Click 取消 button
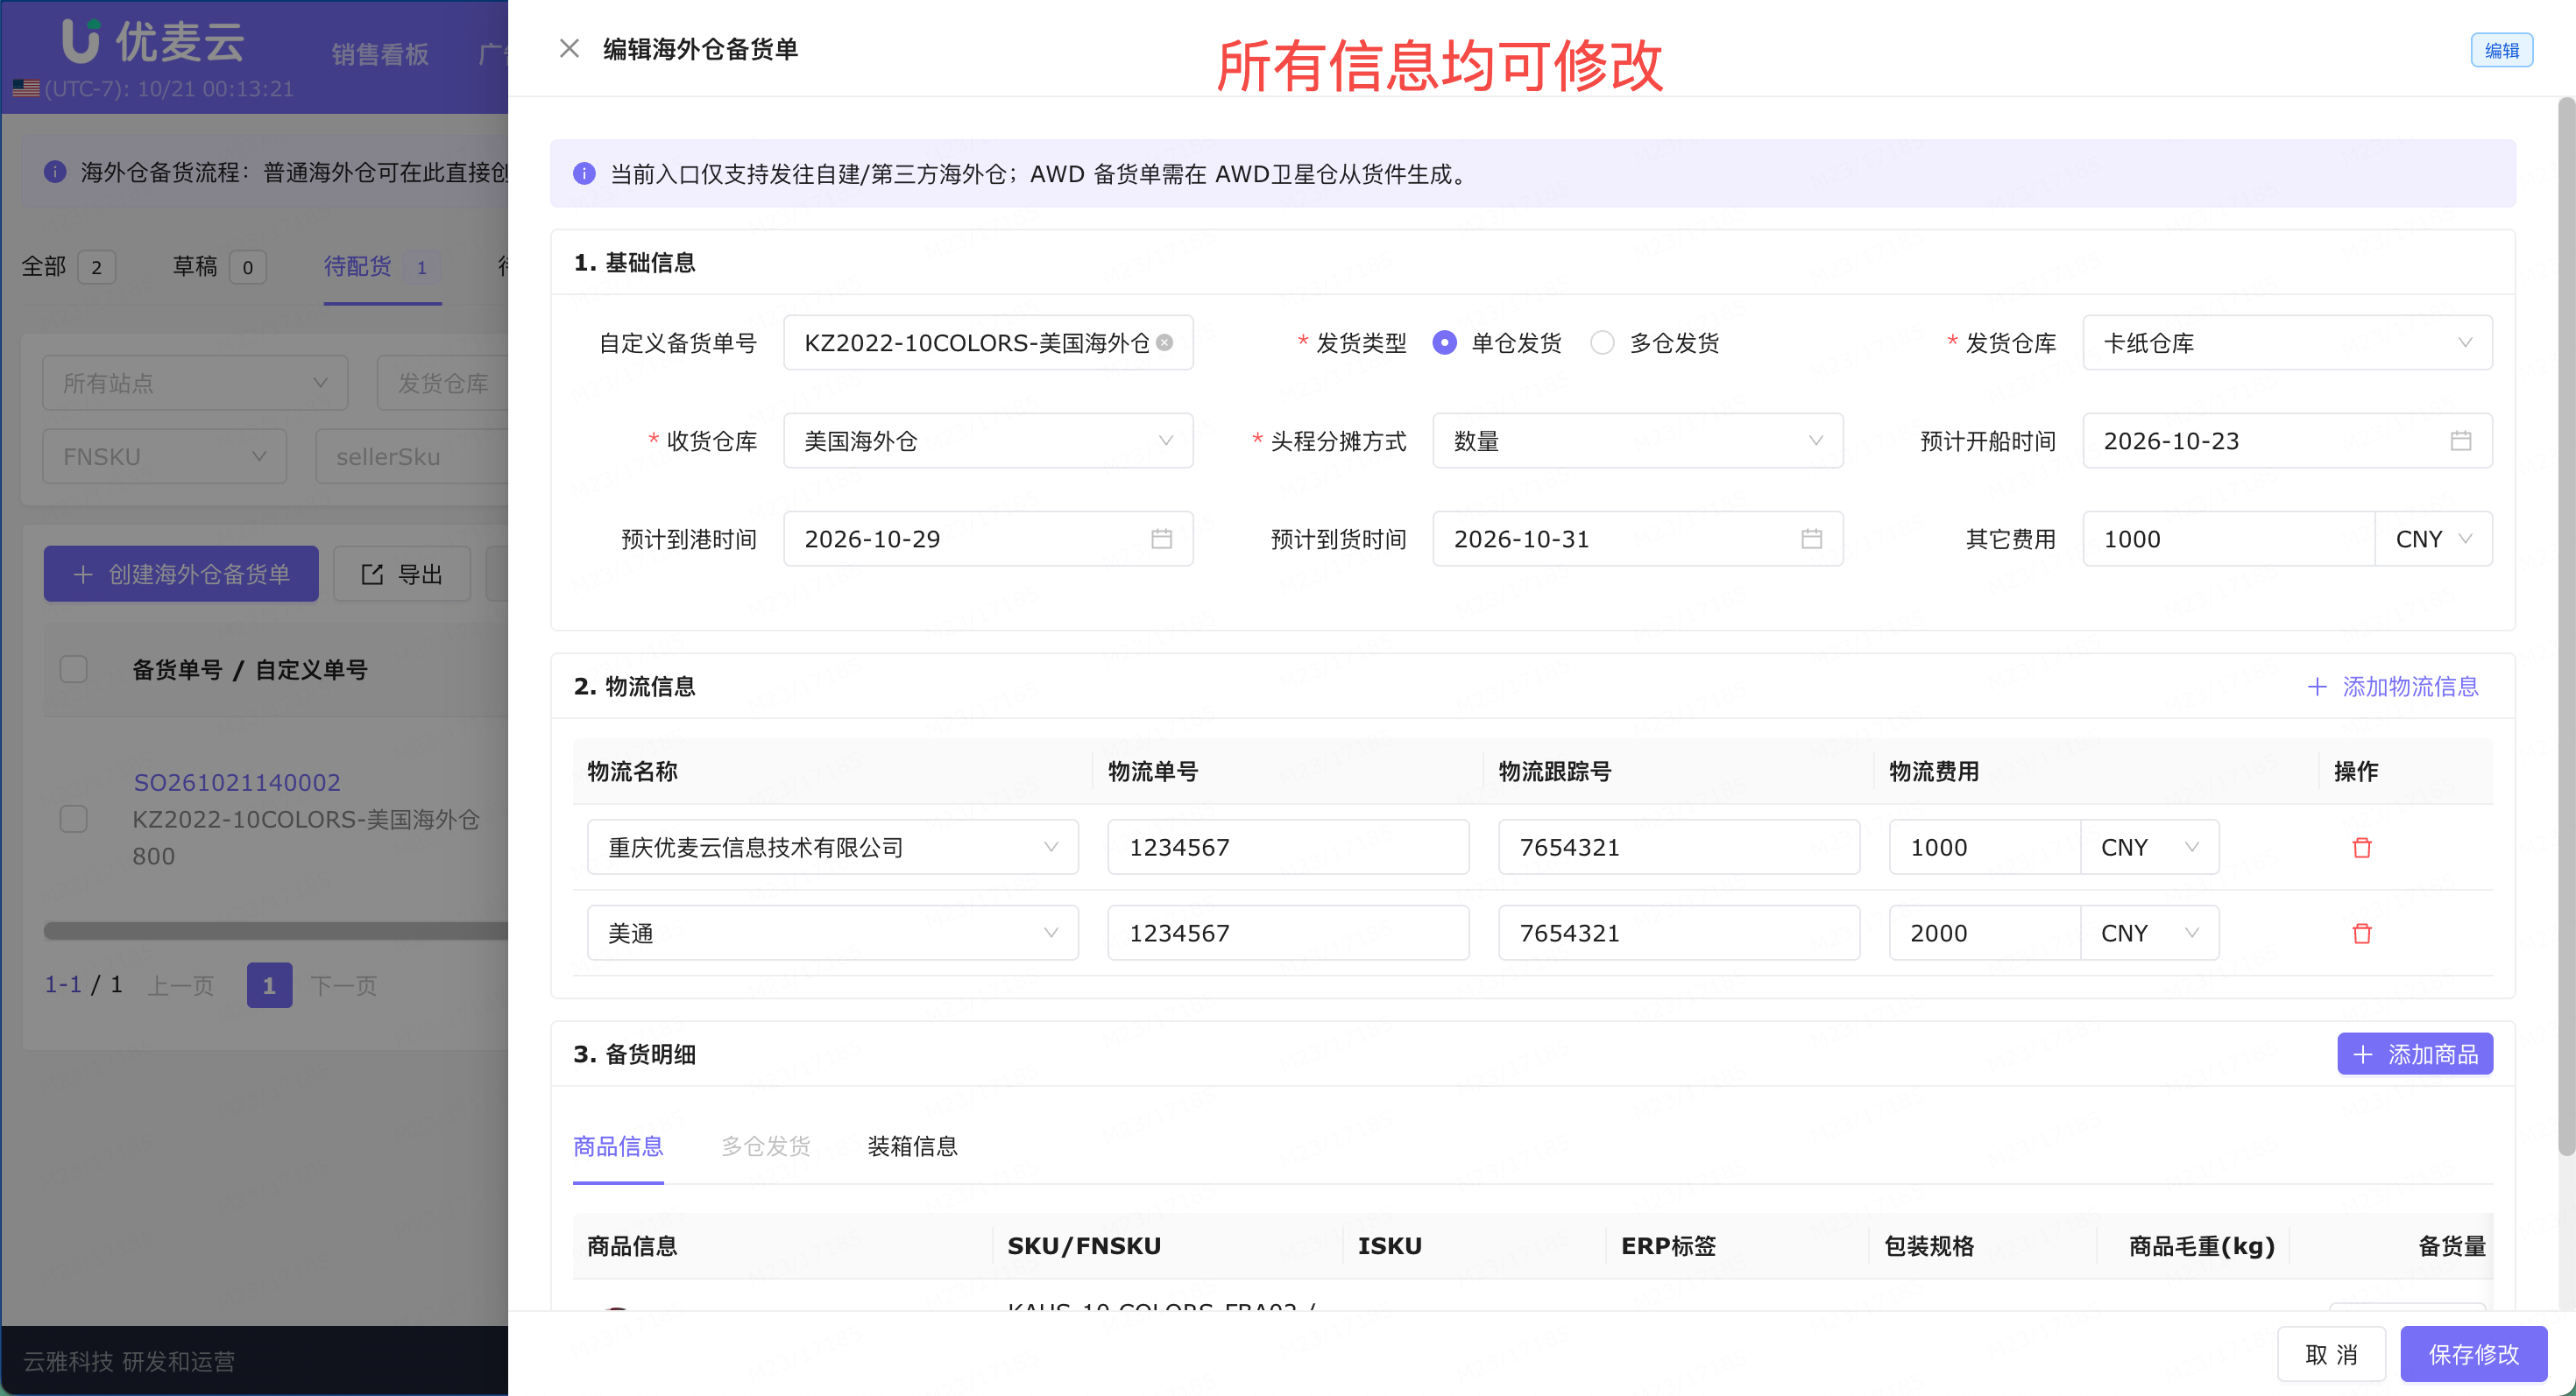This screenshot has width=2576, height=1396. 2331,1355
